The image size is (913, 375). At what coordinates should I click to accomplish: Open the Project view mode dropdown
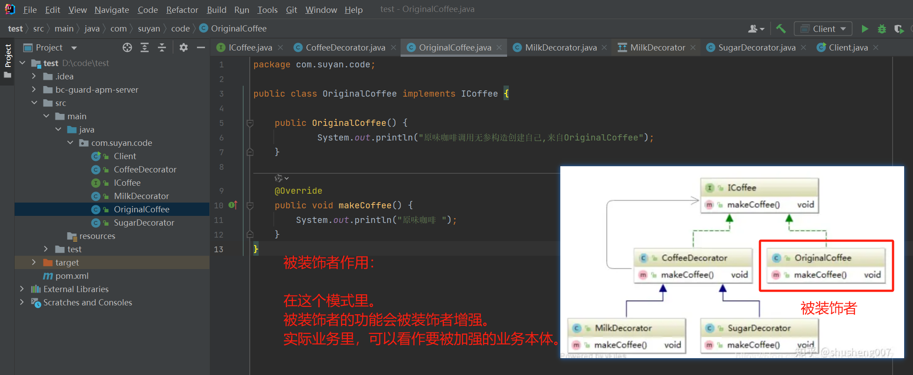(x=74, y=47)
